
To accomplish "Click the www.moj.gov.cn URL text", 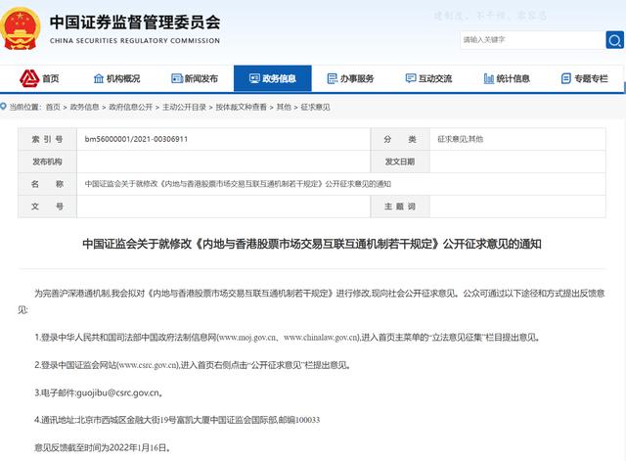I will click(247, 338).
